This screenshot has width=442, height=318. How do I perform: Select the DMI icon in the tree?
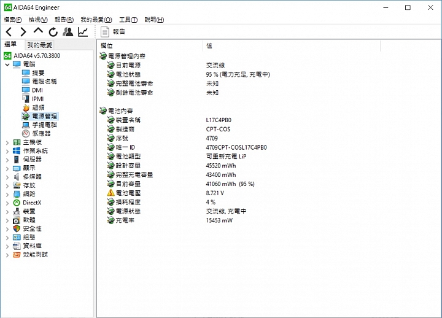coord(26,90)
